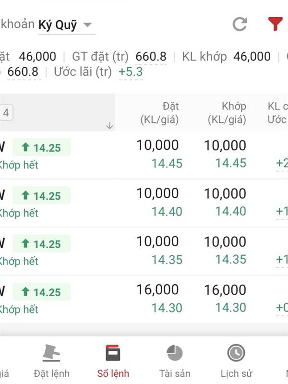Tap the 14.25 price badge in first row
Image resolution: width=288 pixels, height=384 pixels.
click(x=41, y=147)
